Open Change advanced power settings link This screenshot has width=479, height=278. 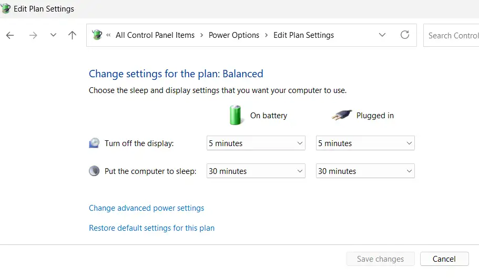[x=146, y=208]
